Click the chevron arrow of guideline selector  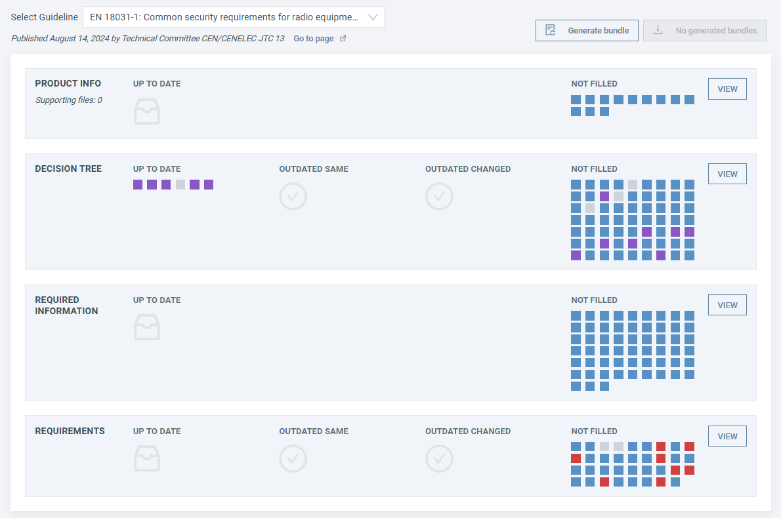[x=373, y=18]
